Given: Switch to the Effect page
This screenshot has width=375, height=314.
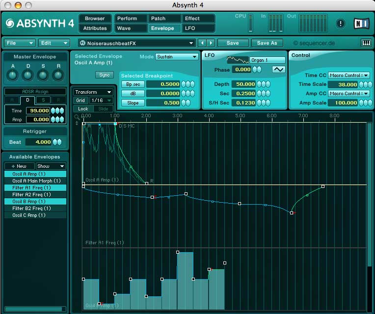Looking at the screenshot, I should (x=198, y=19).
